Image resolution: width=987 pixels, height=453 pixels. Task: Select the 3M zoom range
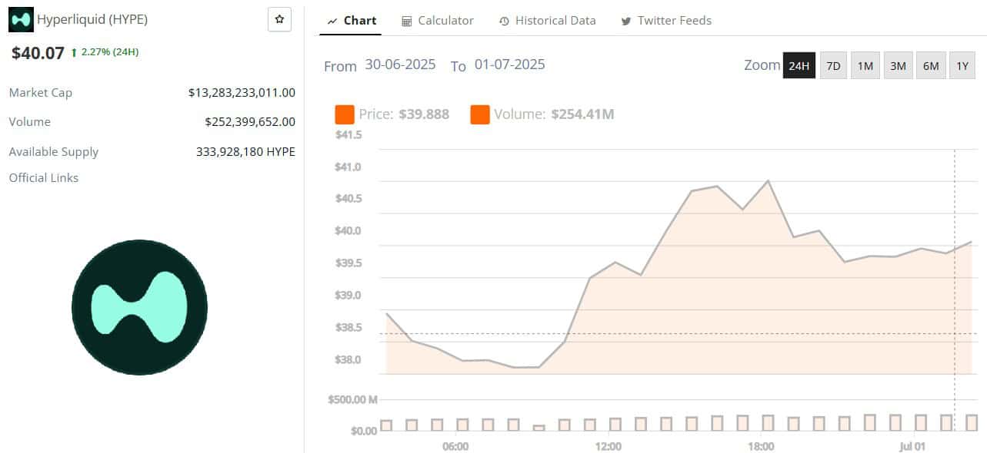click(x=898, y=65)
